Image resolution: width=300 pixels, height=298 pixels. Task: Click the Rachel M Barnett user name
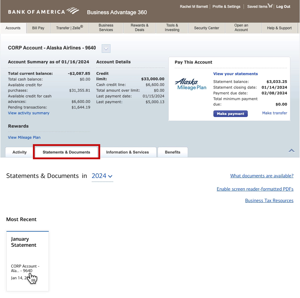click(194, 7)
